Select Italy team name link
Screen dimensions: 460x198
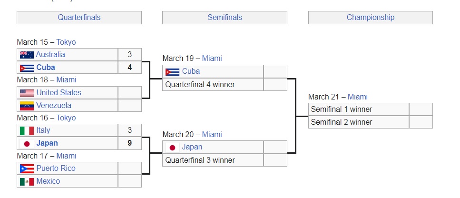pyautogui.click(x=43, y=130)
